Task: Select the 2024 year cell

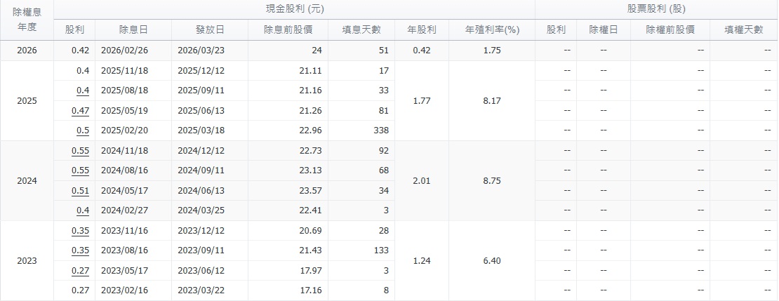Action: click(x=27, y=181)
